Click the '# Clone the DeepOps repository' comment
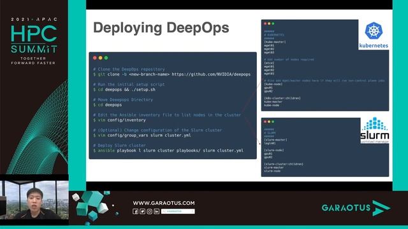Screen dimensions: 408x229 click(x=129, y=69)
